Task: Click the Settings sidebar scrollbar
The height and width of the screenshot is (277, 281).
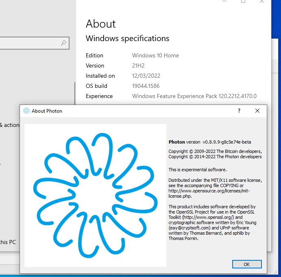Action: point(75,93)
